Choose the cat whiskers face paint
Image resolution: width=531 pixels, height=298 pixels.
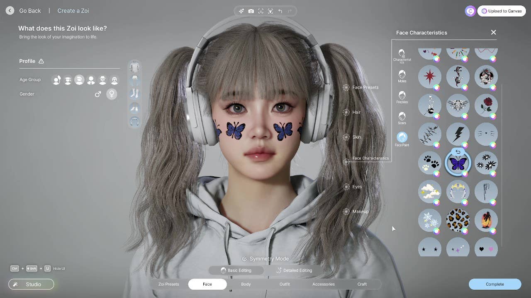click(486, 134)
